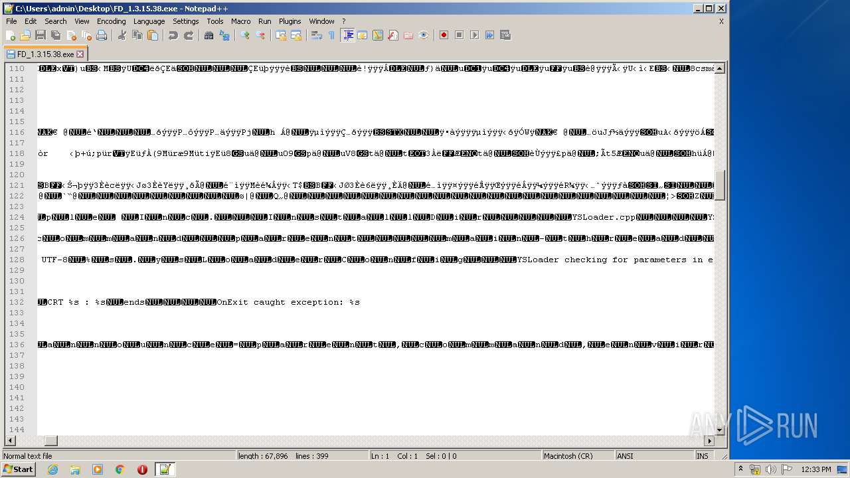Open the User Defined Language icon
Viewport: 850px width, 478px height.
pos(363,35)
